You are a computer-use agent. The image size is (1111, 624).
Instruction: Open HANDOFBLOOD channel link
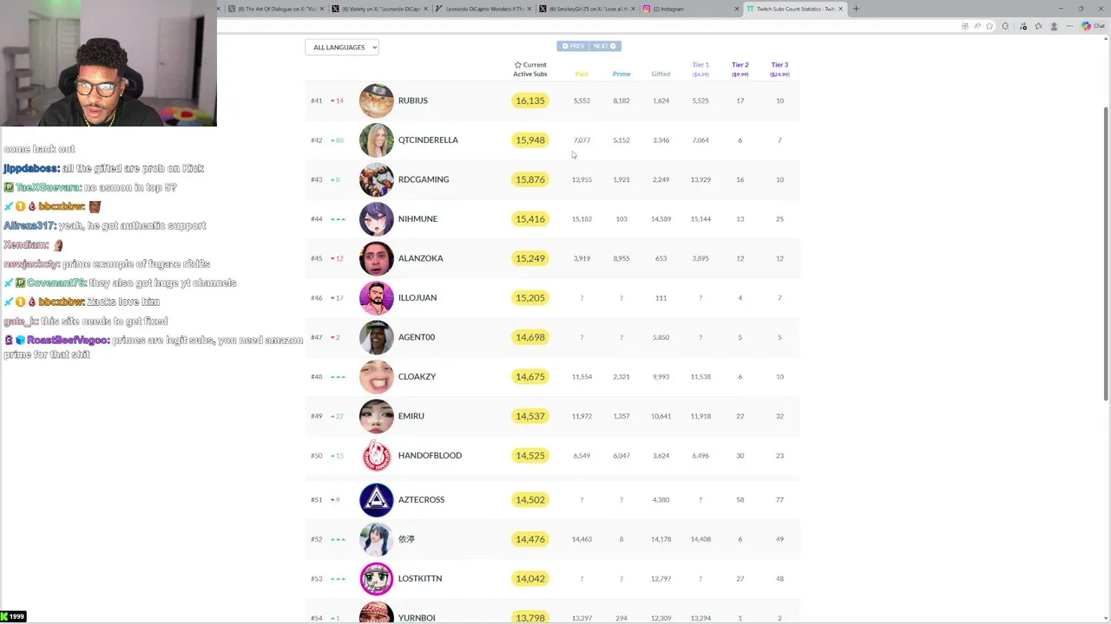coord(430,456)
